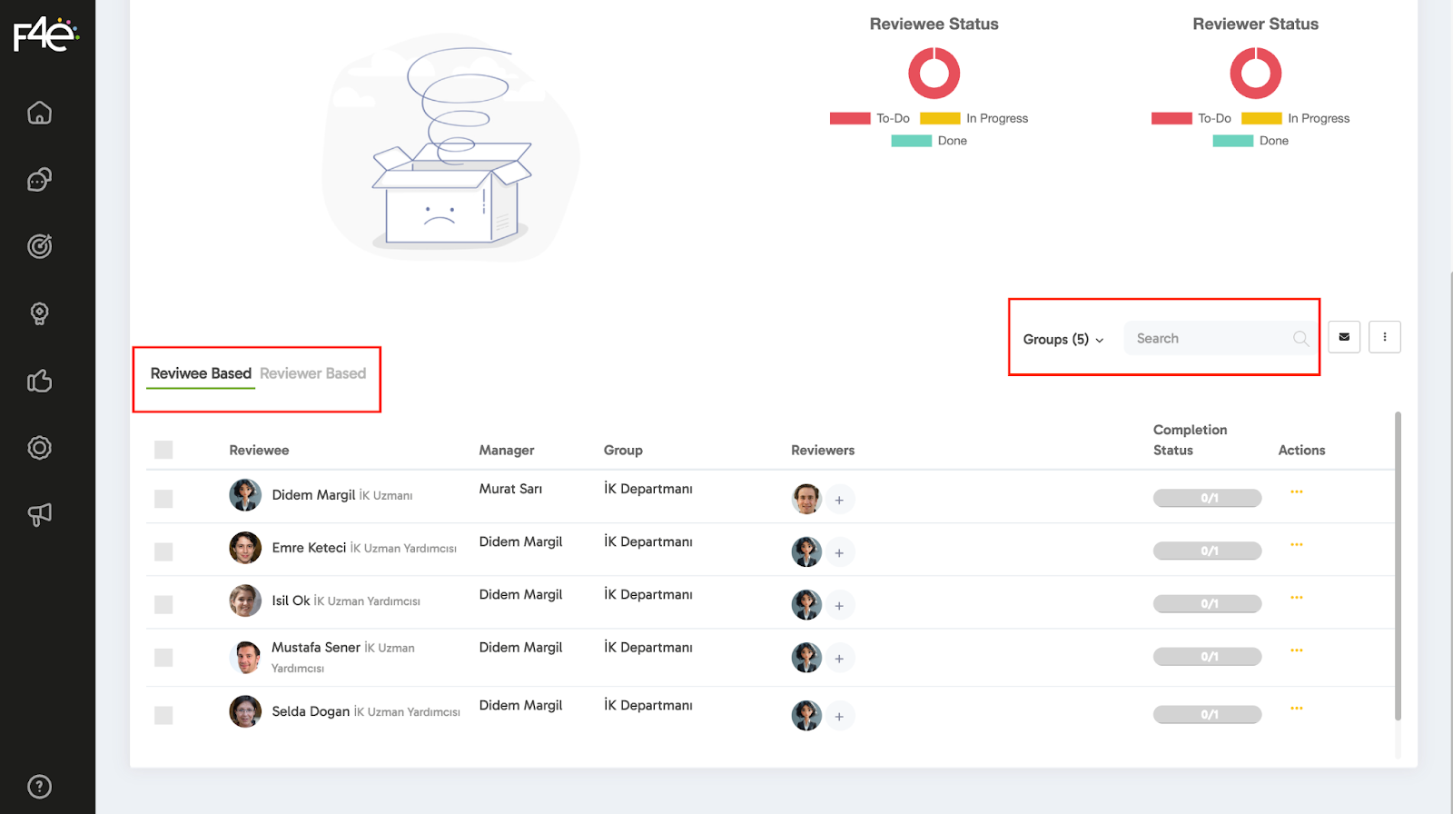This screenshot has width=1453, height=814.
Task: Open the Home icon in sidebar
Action: pos(39,113)
